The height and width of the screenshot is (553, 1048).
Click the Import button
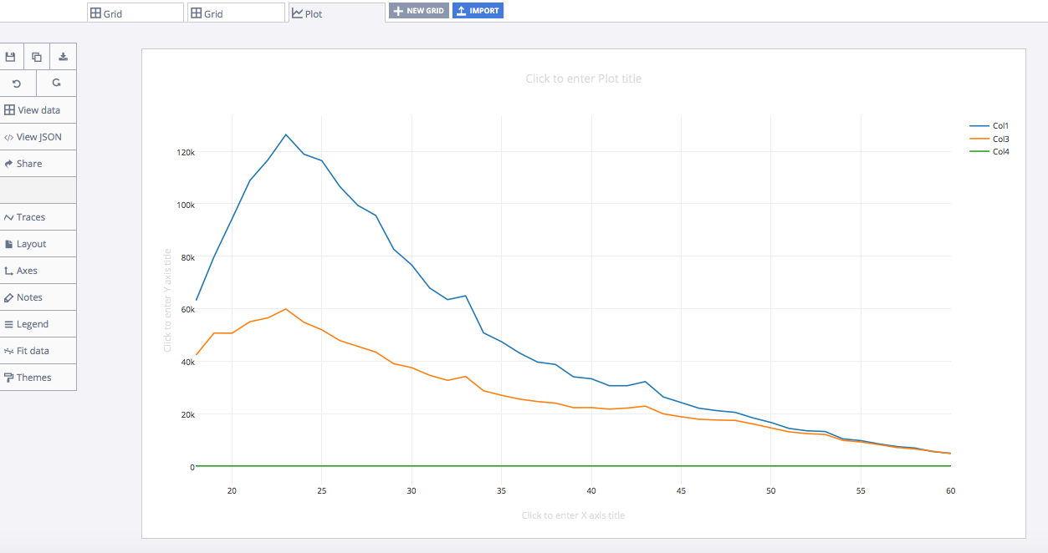478,11
